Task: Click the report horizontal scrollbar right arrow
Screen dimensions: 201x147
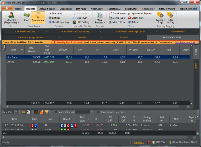Action: (x=188, y=107)
